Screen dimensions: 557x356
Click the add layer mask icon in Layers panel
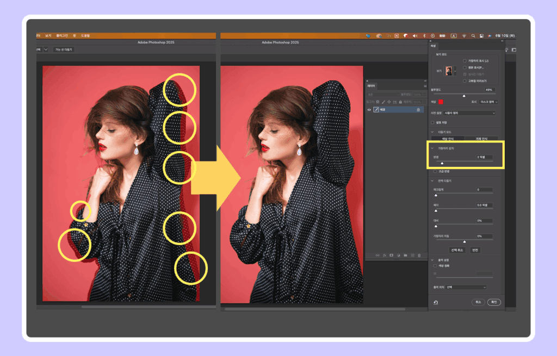tap(391, 255)
